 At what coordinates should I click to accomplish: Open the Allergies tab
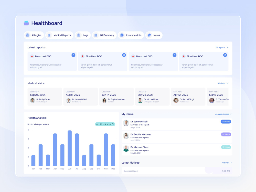[34, 35]
